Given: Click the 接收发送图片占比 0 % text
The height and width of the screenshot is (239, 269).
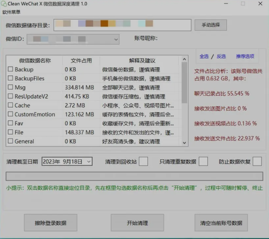Looking at the screenshot, I should tap(220, 108).
